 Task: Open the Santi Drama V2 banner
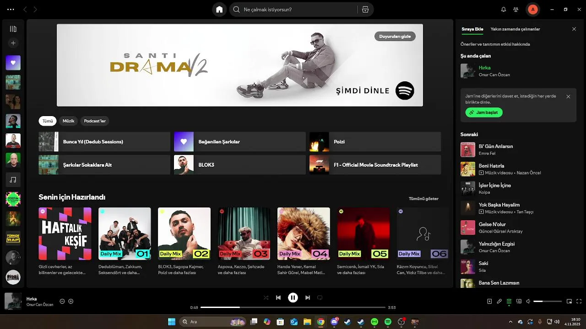pos(240,65)
